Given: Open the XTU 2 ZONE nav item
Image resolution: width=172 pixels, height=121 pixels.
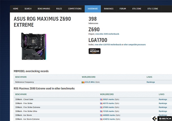Looking at the screenshot, I should (152, 9).
